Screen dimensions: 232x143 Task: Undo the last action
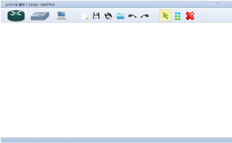pos(132,16)
